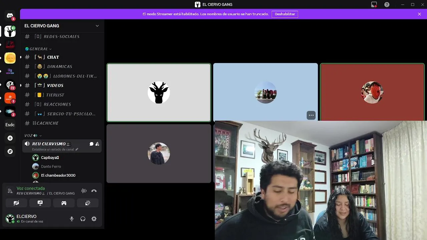Screen dimensions: 427x240
Task: Invite people to REU CIERVISMO channel icon
Action: (x=97, y=144)
